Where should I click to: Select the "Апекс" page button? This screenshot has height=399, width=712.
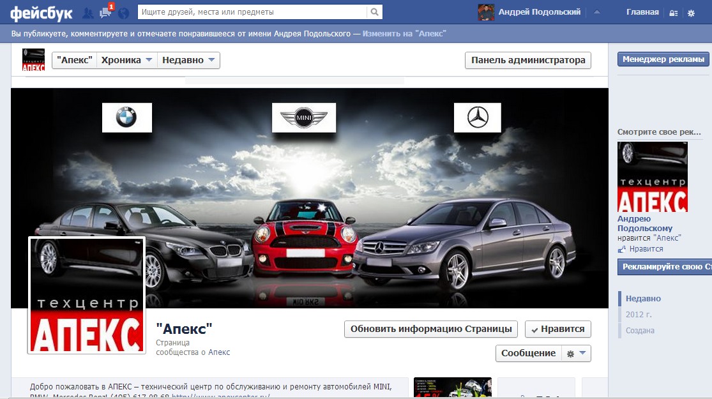click(75, 61)
